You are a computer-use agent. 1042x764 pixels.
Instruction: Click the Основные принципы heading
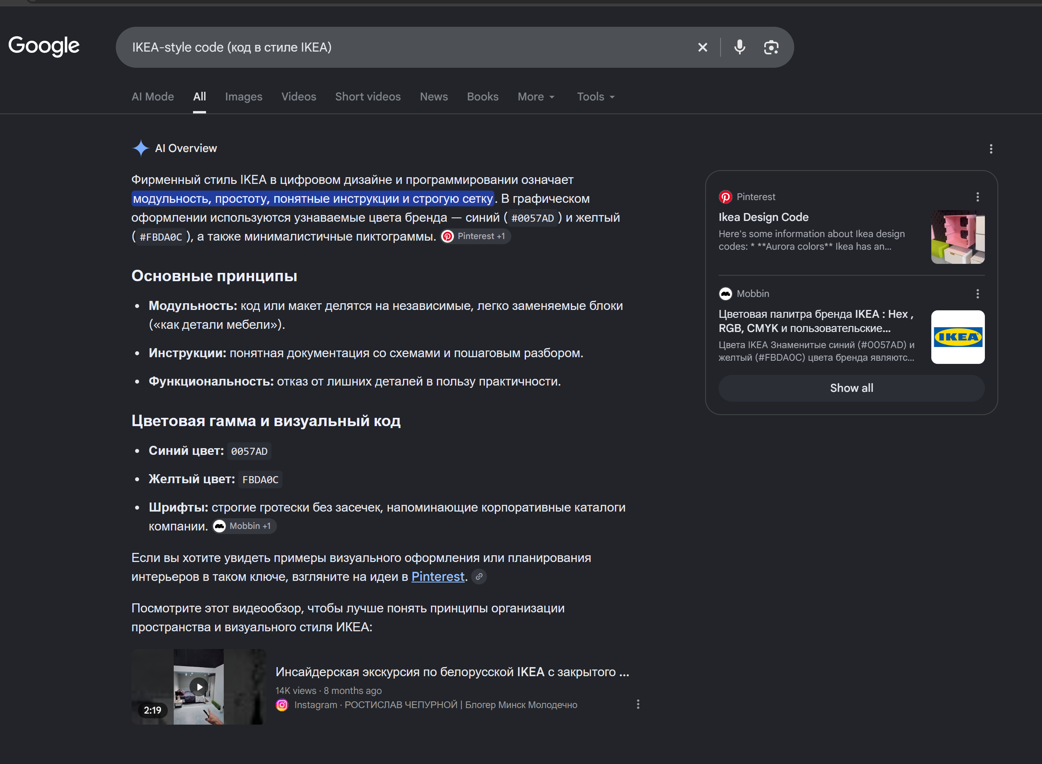pos(214,276)
